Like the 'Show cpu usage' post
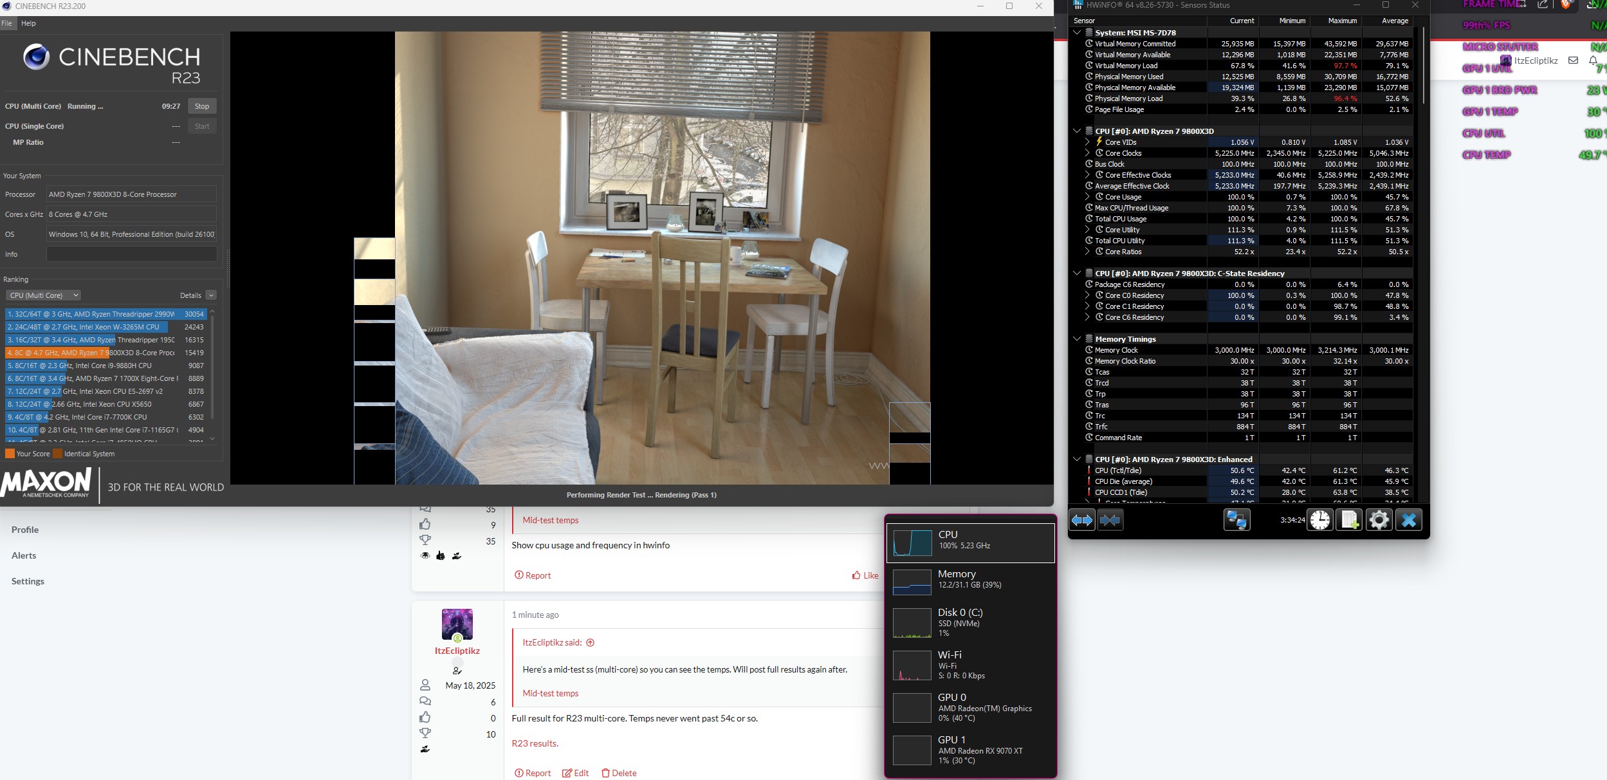 pos(865,575)
